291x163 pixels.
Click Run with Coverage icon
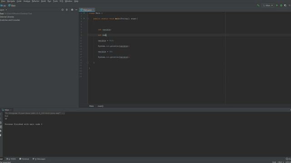pyautogui.click(x=285, y=5)
